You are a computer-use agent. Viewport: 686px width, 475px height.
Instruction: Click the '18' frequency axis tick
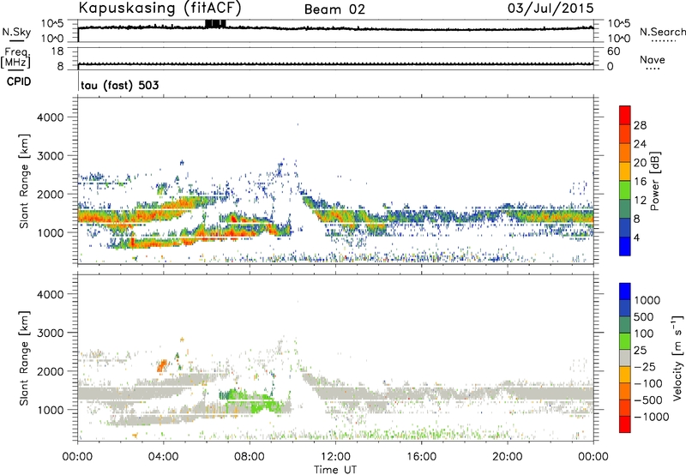click(57, 51)
